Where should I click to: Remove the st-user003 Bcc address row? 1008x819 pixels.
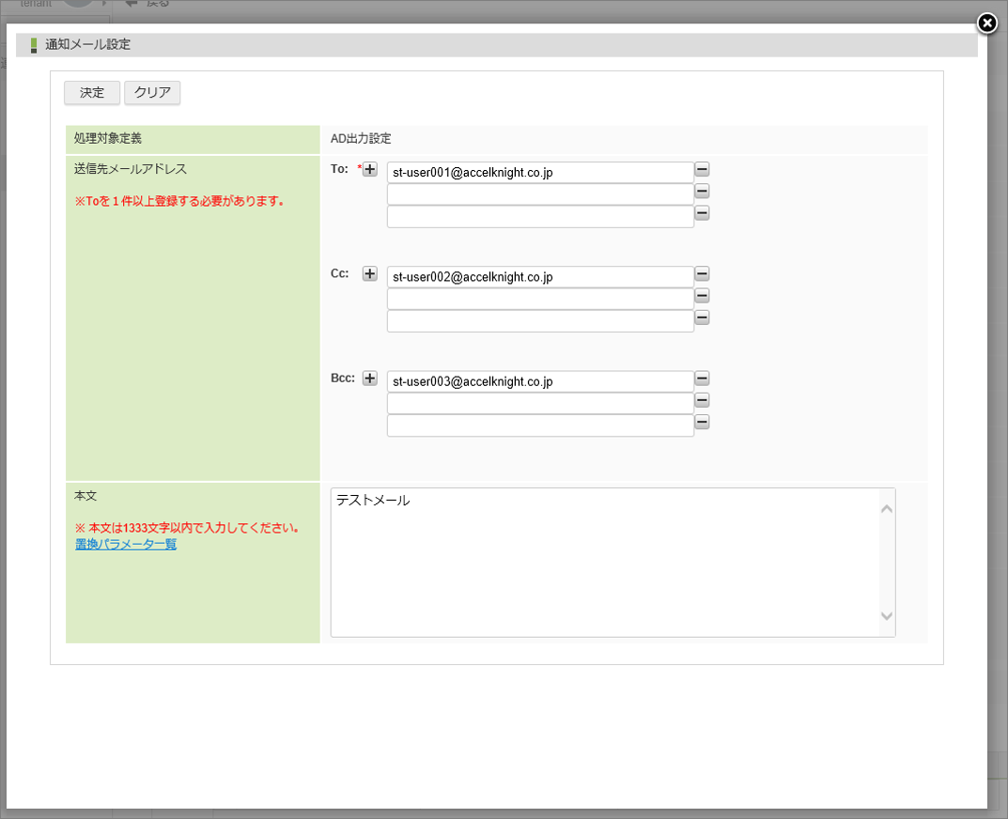(x=702, y=379)
